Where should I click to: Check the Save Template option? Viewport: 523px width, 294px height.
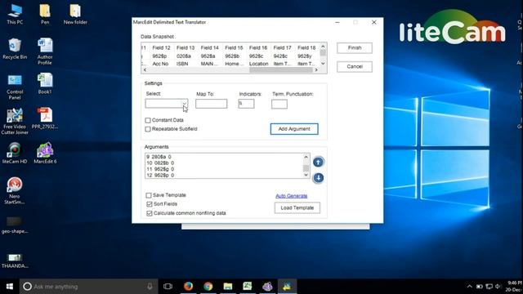tap(149, 195)
